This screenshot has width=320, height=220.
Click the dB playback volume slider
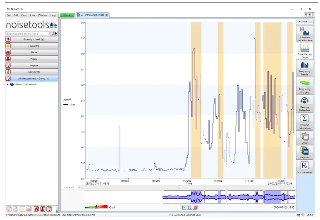[96, 207]
